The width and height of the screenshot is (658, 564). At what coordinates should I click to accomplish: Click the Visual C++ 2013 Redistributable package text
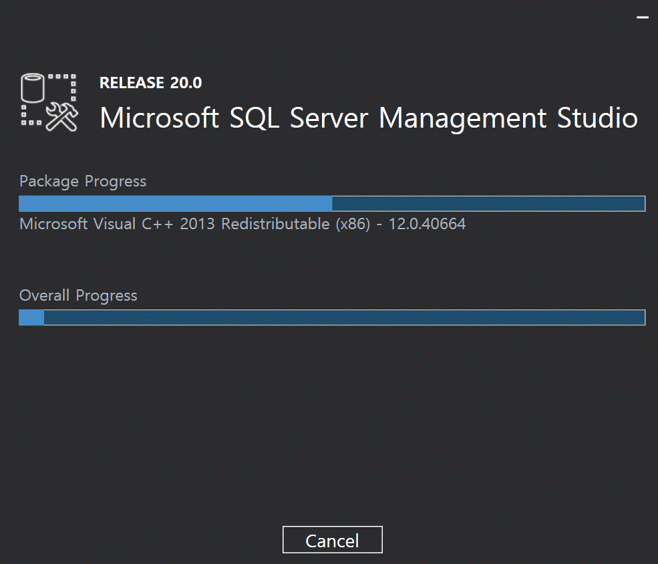click(x=242, y=224)
